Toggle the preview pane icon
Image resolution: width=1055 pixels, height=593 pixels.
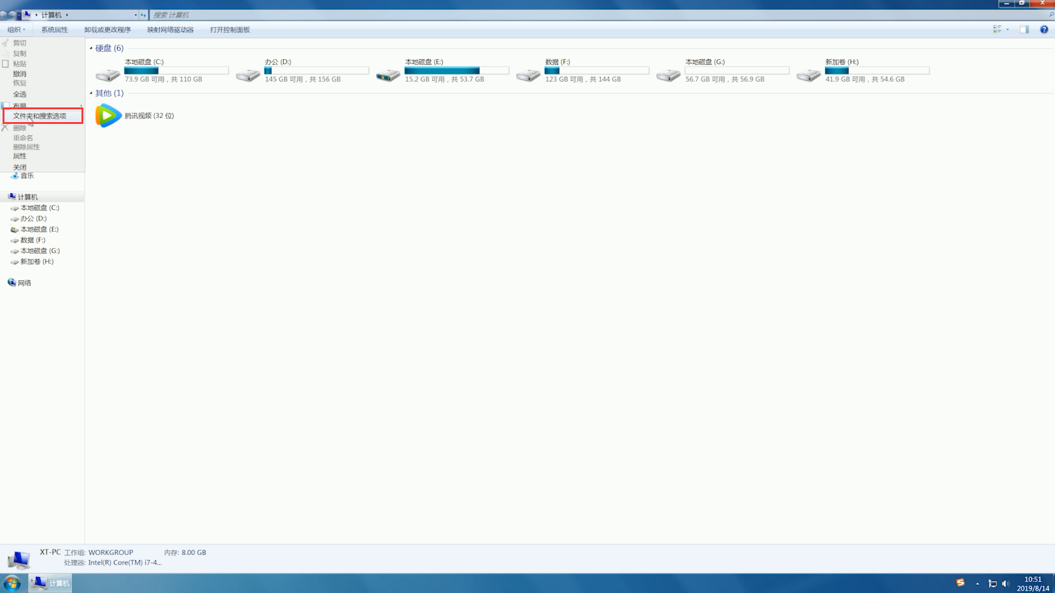point(1024,29)
